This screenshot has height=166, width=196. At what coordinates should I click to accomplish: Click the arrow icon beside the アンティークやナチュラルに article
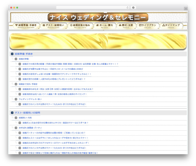[x=20, y=74]
